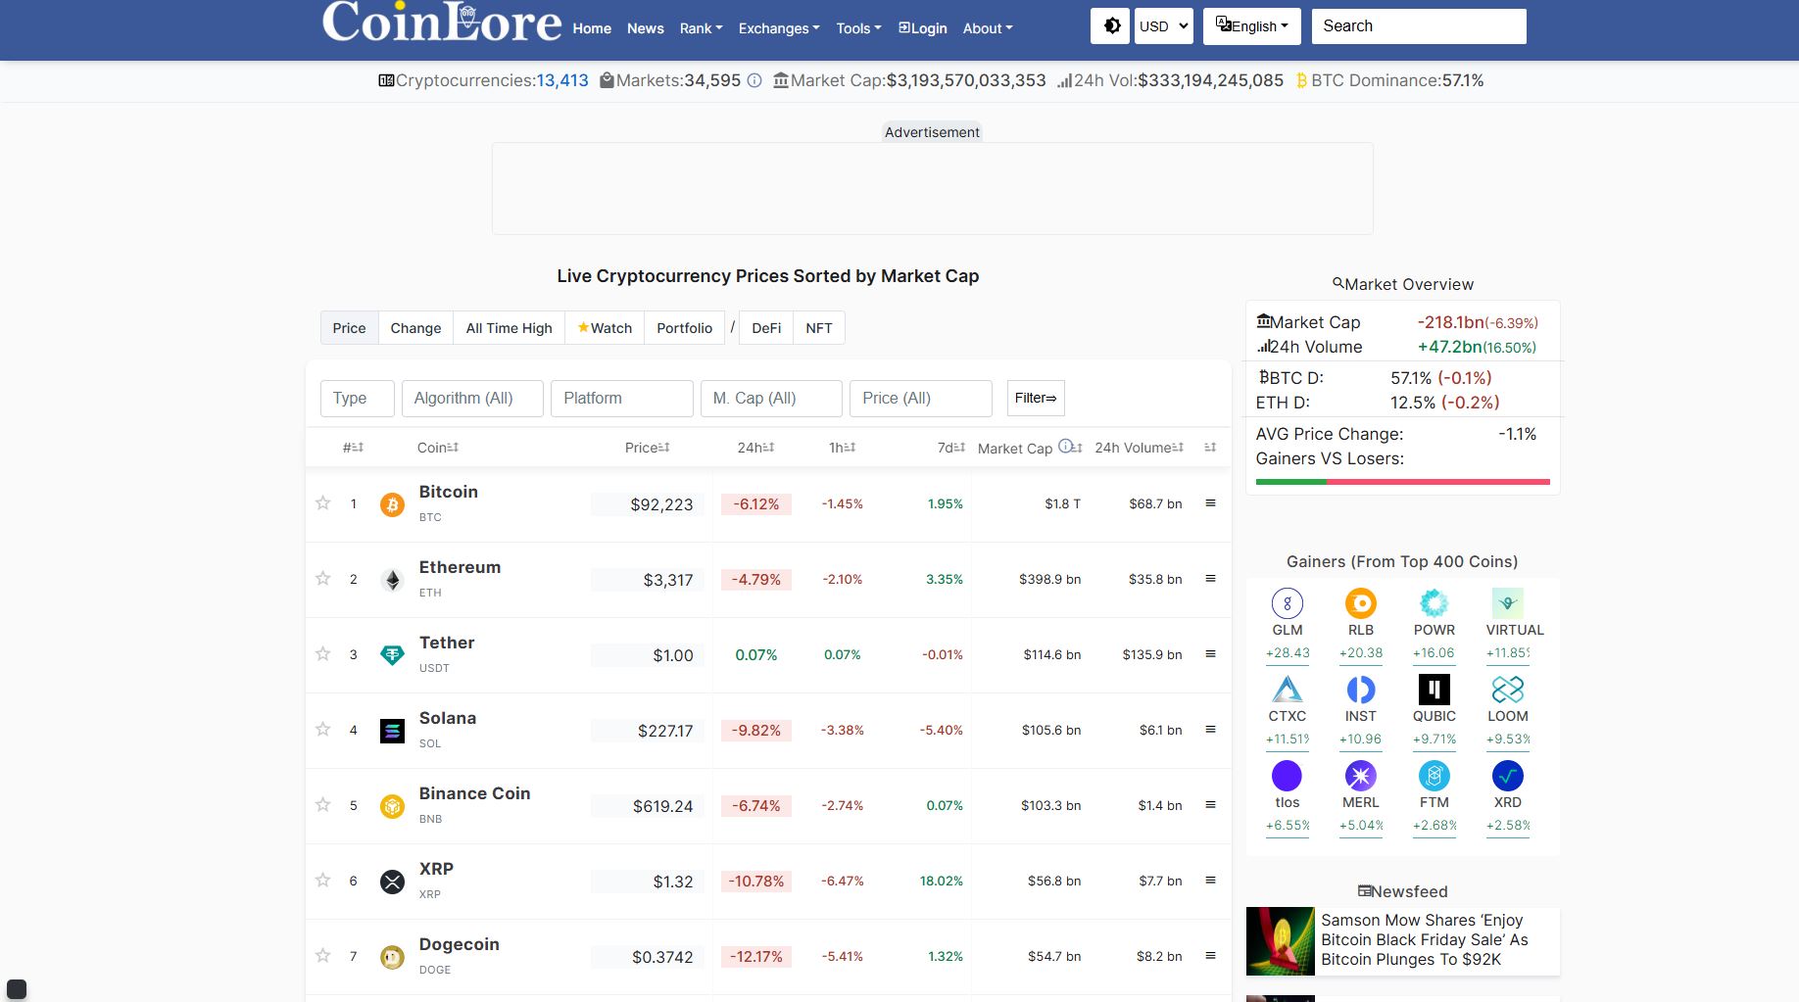
Task: Click the Tether coin logo
Action: click(392, 654)
